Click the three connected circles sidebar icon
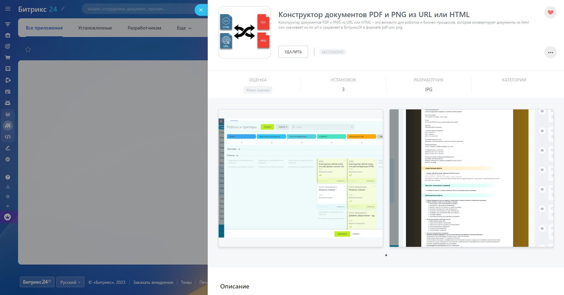The height and width of the screenshot is (295, 564). (x=8, y=80)
